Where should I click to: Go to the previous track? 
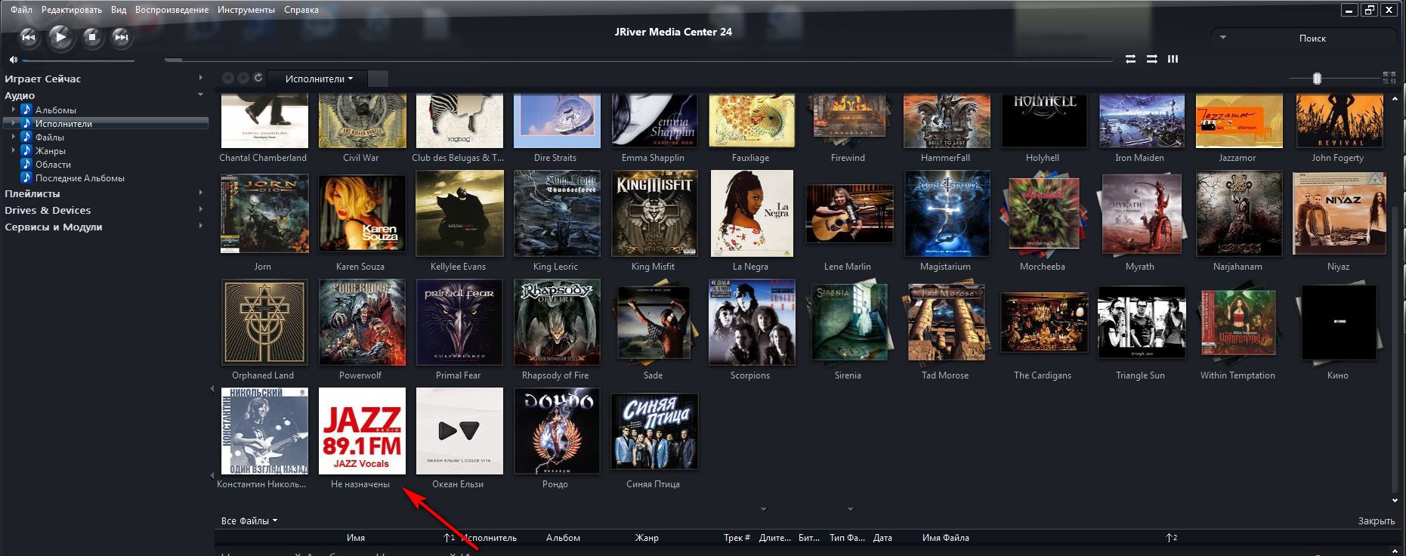tap(28, 37)
